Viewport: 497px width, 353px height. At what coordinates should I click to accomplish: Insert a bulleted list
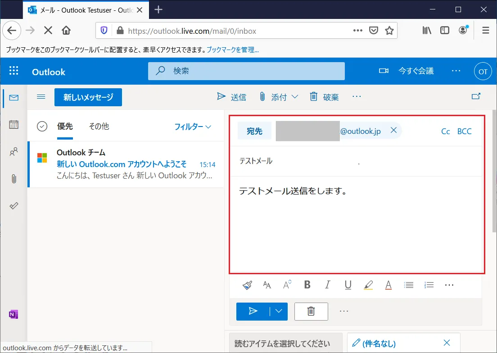[409, 285]
